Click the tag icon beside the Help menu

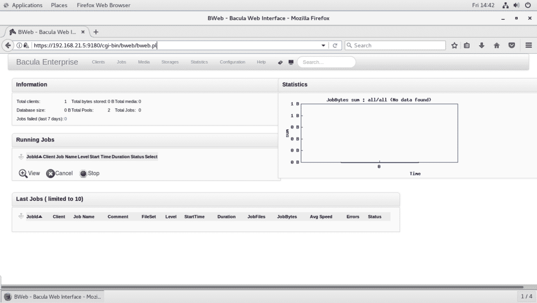pyautogui.click(x=280, y=62)
